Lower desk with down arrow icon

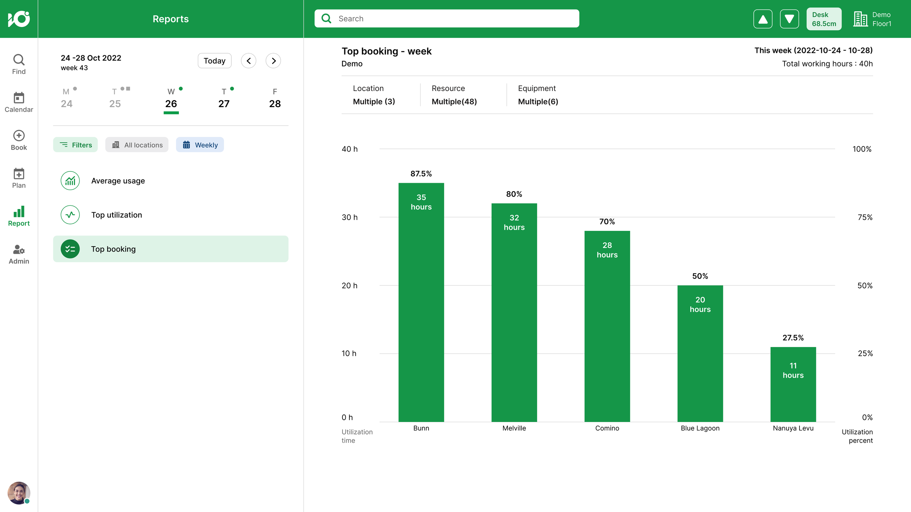[789, 19]
